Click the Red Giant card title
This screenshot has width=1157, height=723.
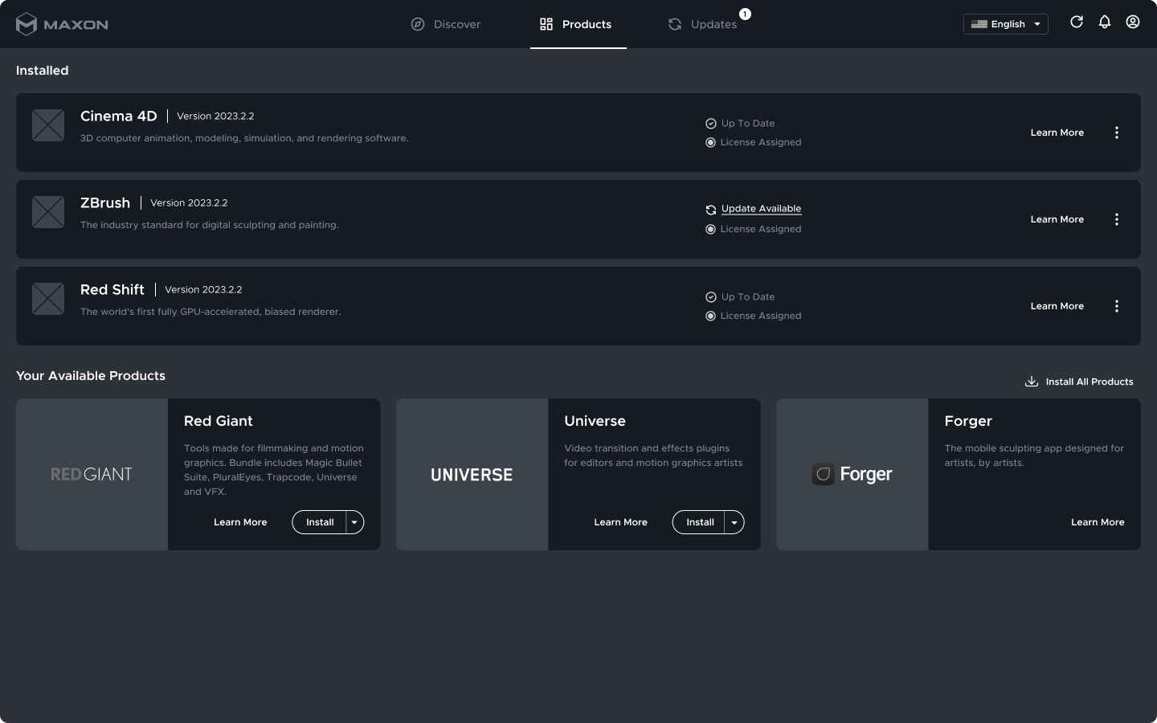(219, 421)
